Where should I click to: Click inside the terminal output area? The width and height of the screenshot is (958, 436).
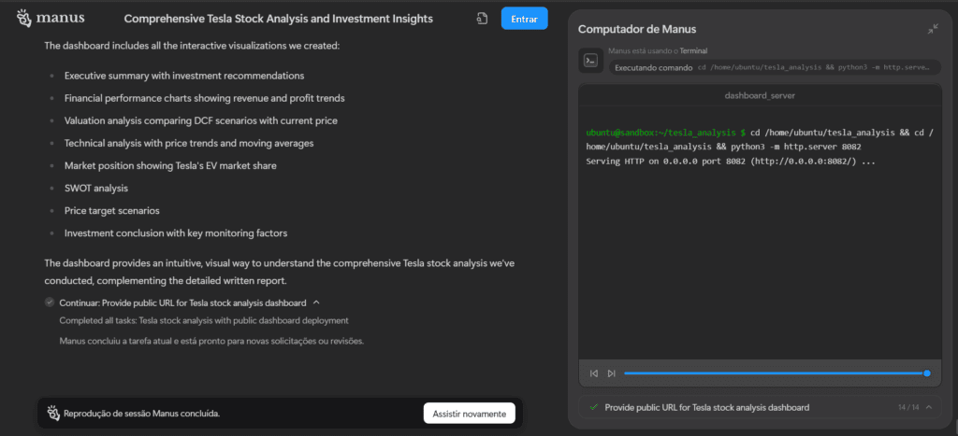[x=759, y=252]
